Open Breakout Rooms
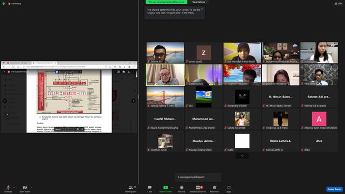The width and height of the screenshot is (345, 194). [x=198, y=189]
